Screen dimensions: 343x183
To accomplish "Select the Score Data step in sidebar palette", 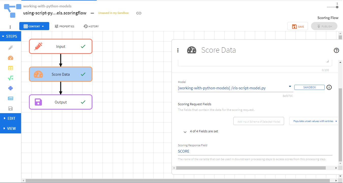I will (10, 58).
